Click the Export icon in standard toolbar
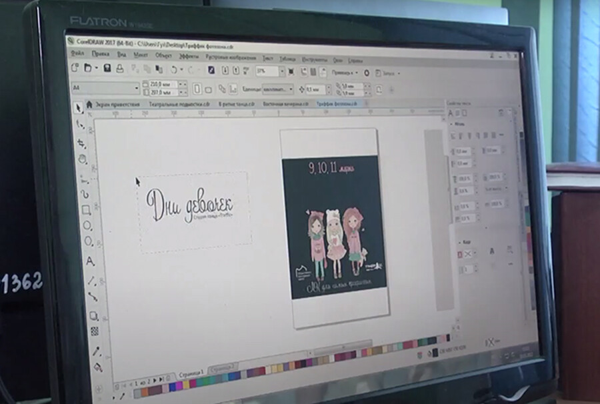This screenshot has height=404, width=600. click(x=236, y=71)
